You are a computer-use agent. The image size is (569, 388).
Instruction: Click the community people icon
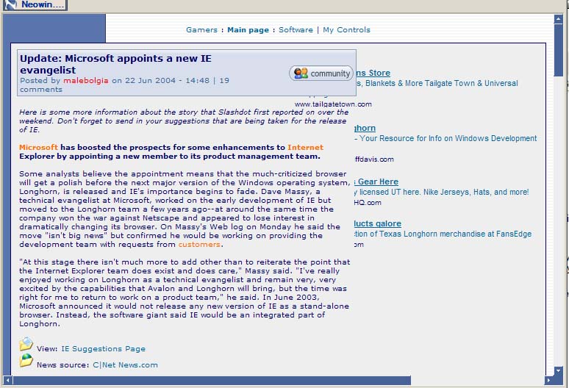[301, 73]
